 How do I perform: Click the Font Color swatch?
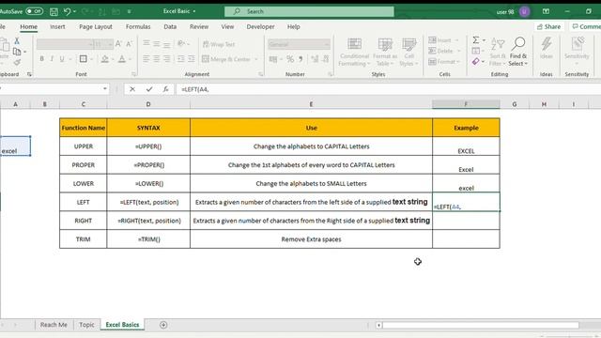click(x=122, y=59)
